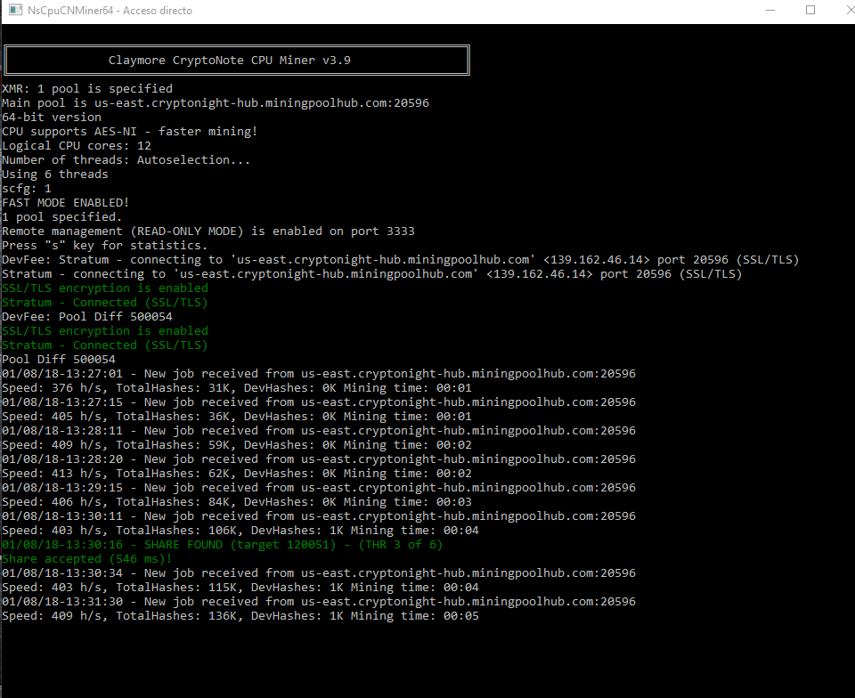The height and width of the screenshot is (698, 855).
Task: Click the 'Speed: 403 h/s, TotalHashes: 106K' line
Action: coord(240,531)
